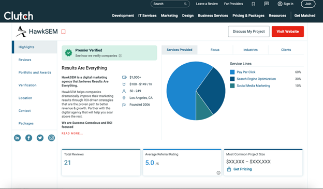Click Discuss My Project button

coord(248,32)
